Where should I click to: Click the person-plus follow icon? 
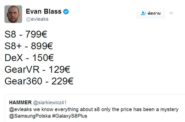[x=144, y=13]
